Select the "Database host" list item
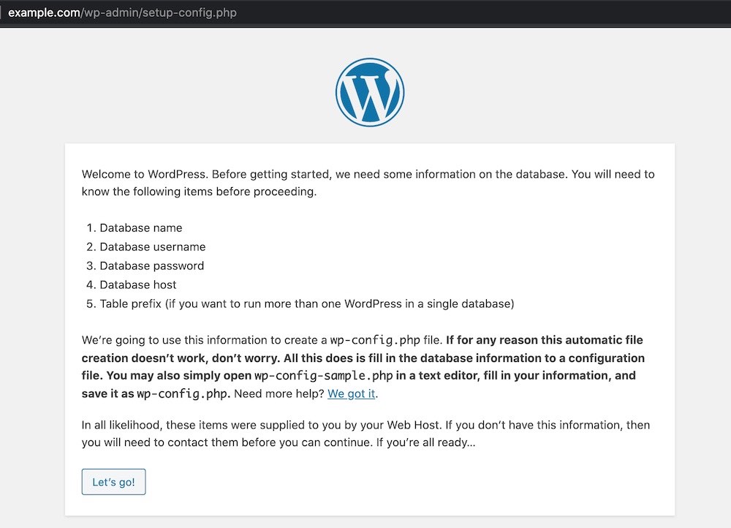 pyautogui.click(x=138, y=284)
